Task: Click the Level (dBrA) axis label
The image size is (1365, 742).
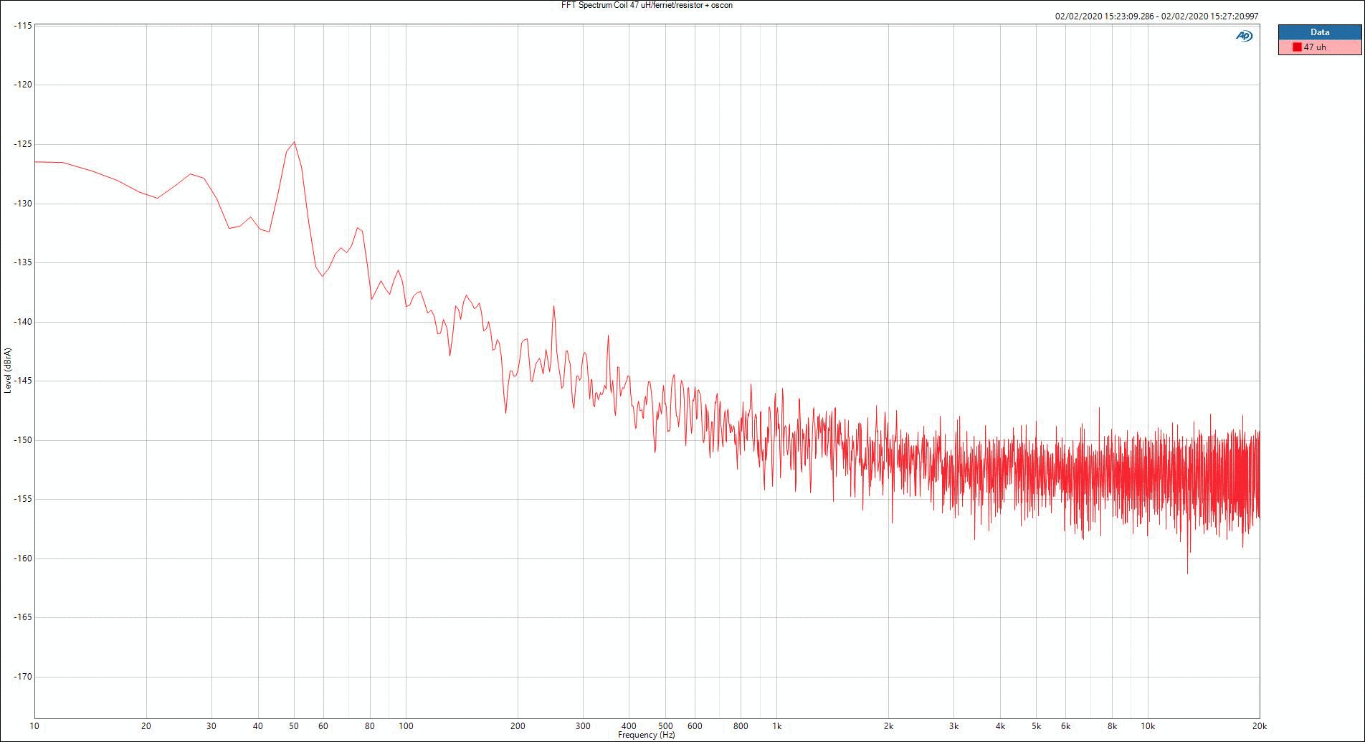Action: tap(8, 370)
